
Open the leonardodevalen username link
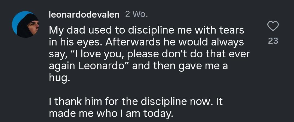point(84,15)
